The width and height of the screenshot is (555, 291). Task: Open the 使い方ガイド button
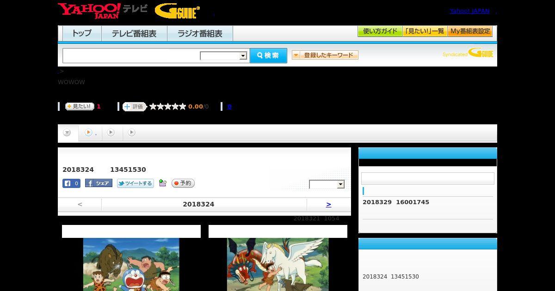point(380,31)
